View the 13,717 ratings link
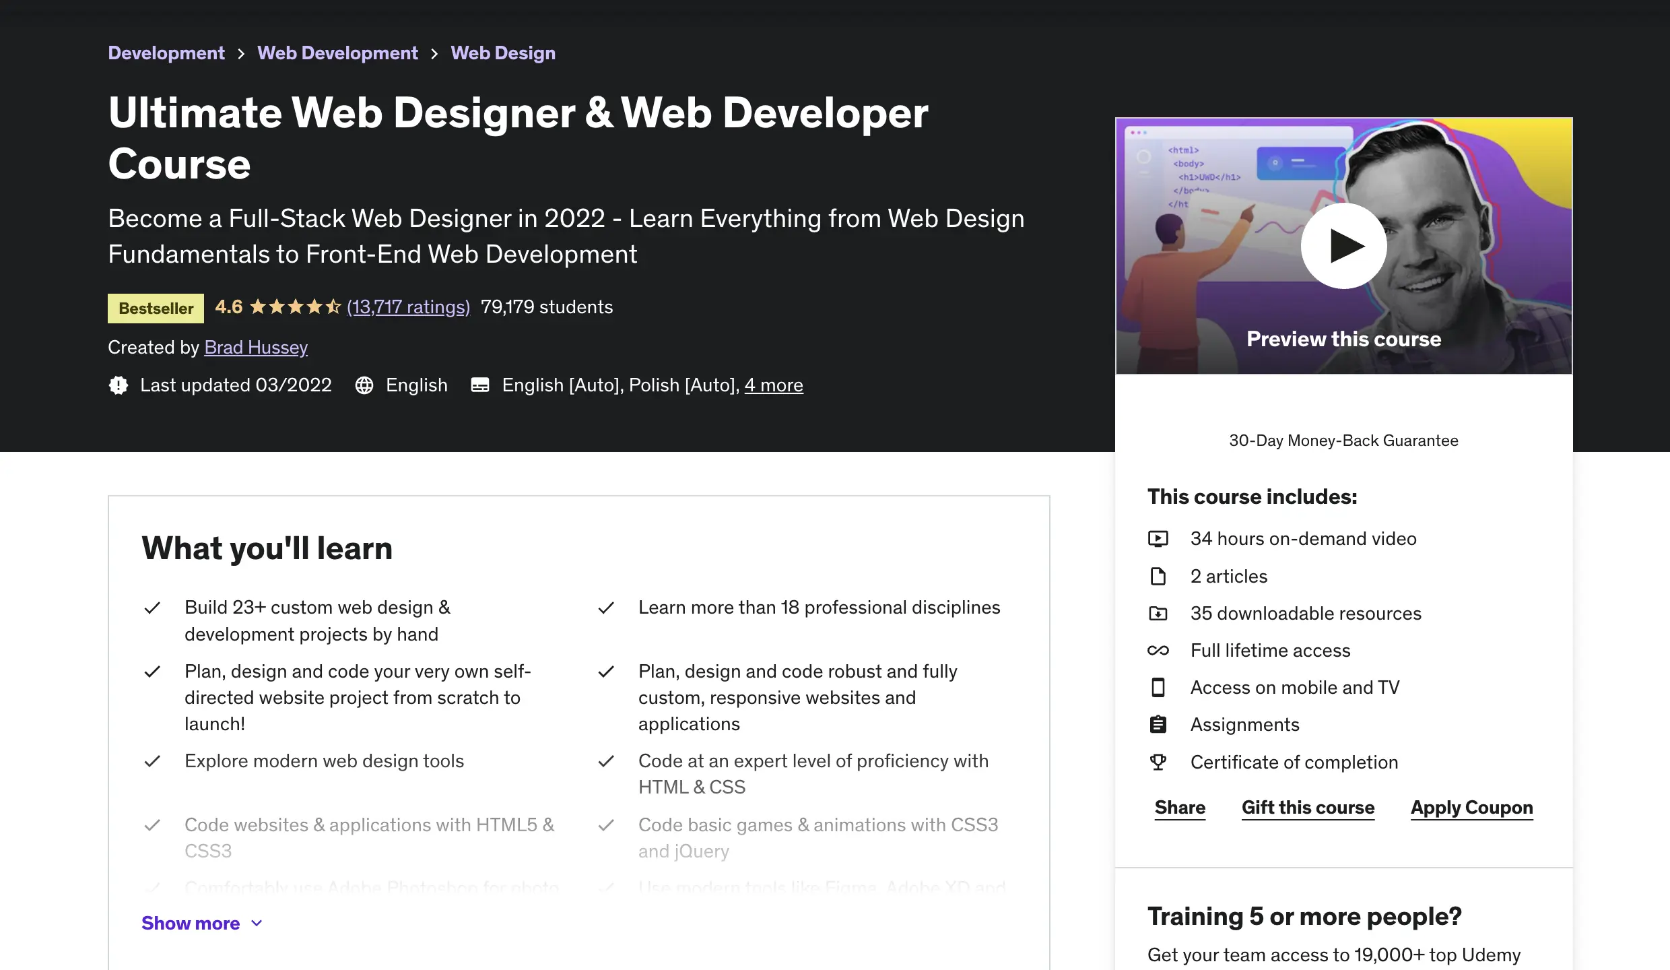Screen dimensions: 1670x970 point(408,307)
